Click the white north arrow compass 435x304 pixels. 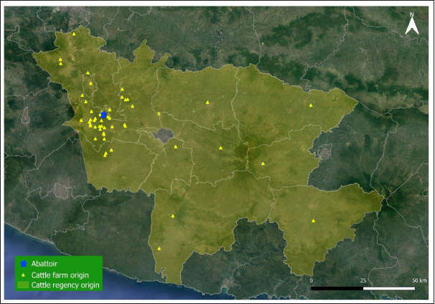pyautogui.click(x=412, y=27)
